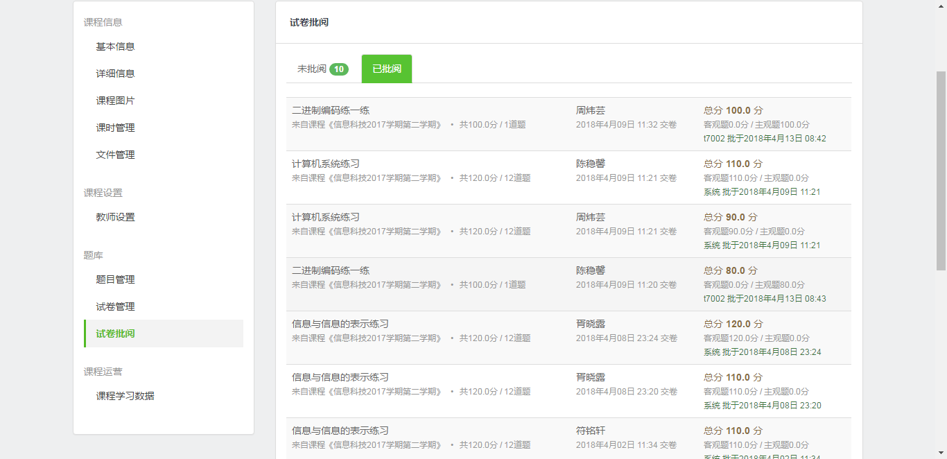
Task: Open 陈稳馨's 二进制编码练一练 scored 80.0
Action: (x=331, y=270)
